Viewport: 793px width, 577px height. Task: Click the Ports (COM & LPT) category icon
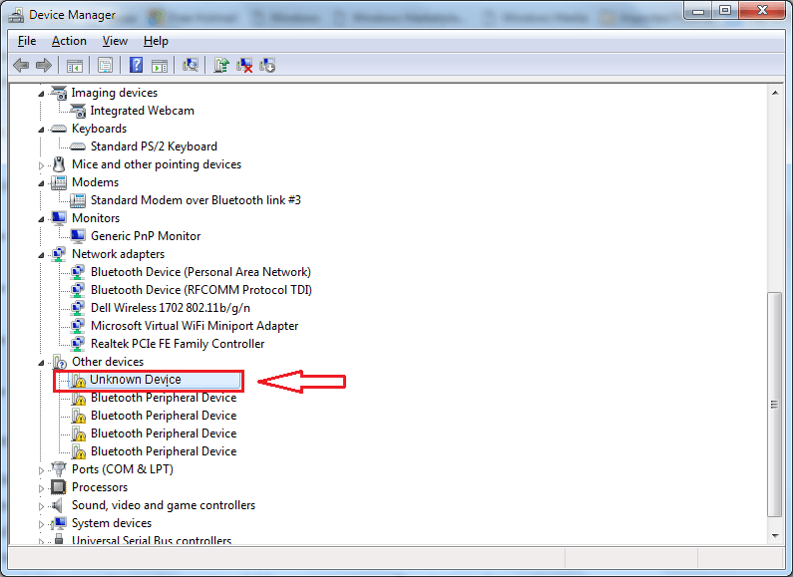(59, 469)
